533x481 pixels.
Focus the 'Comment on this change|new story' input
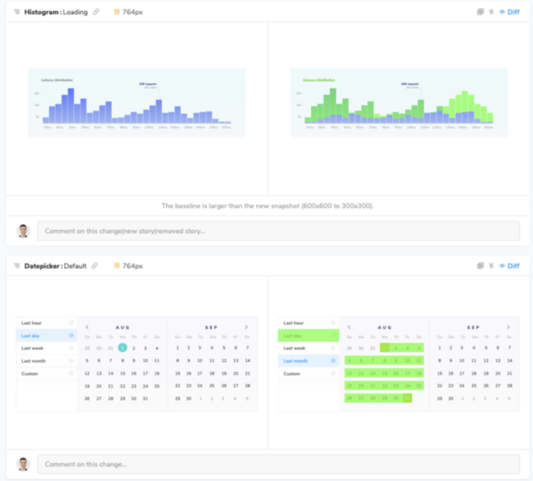pyautogui.click(x=279, y=231)
